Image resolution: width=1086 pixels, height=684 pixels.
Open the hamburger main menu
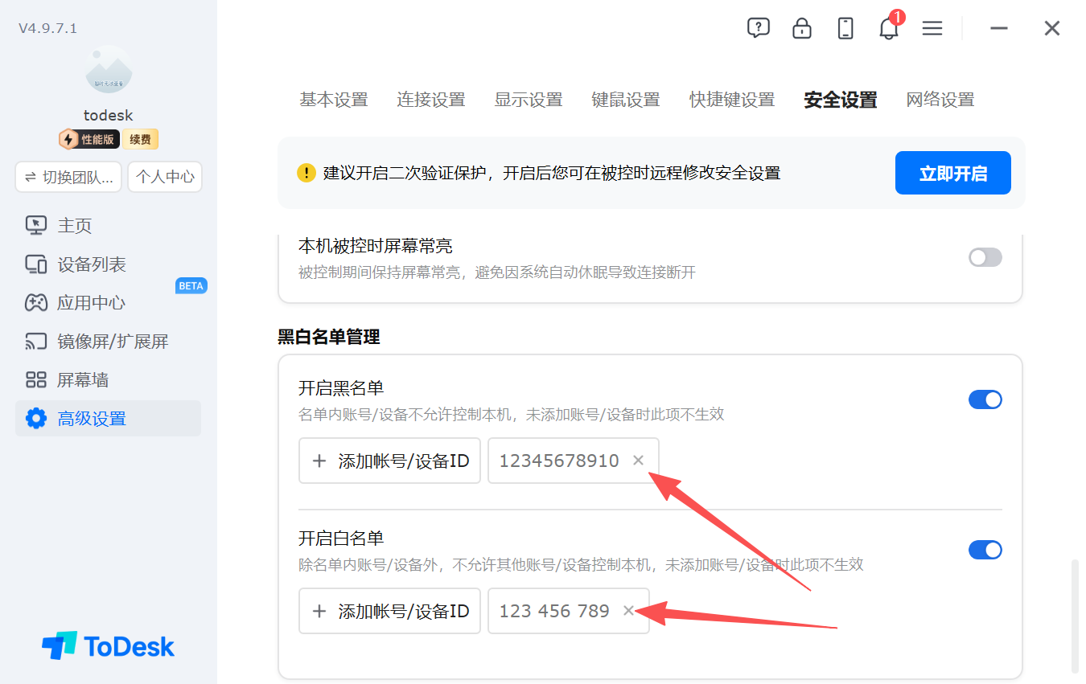pos(932,28)
